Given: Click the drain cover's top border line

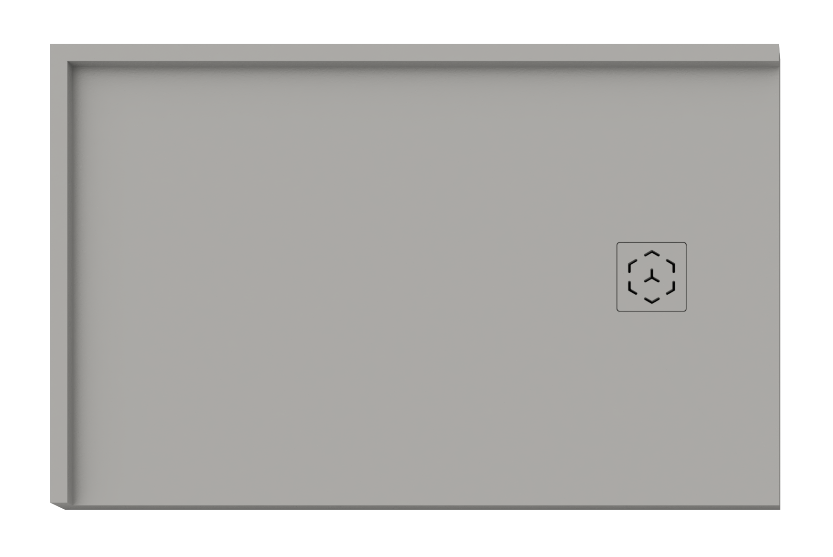Looking at the screenshot, I should 651,243.
